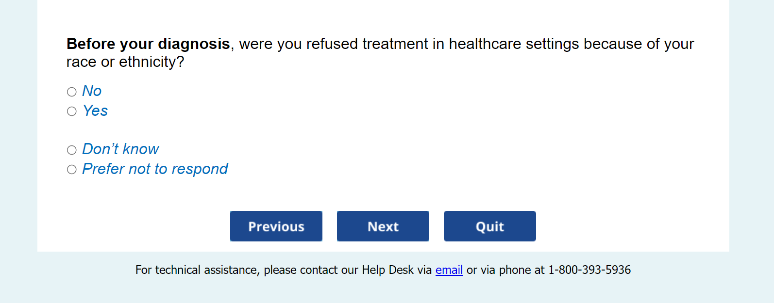Click the bold "Before your diagnosis" text

point(148,44)
